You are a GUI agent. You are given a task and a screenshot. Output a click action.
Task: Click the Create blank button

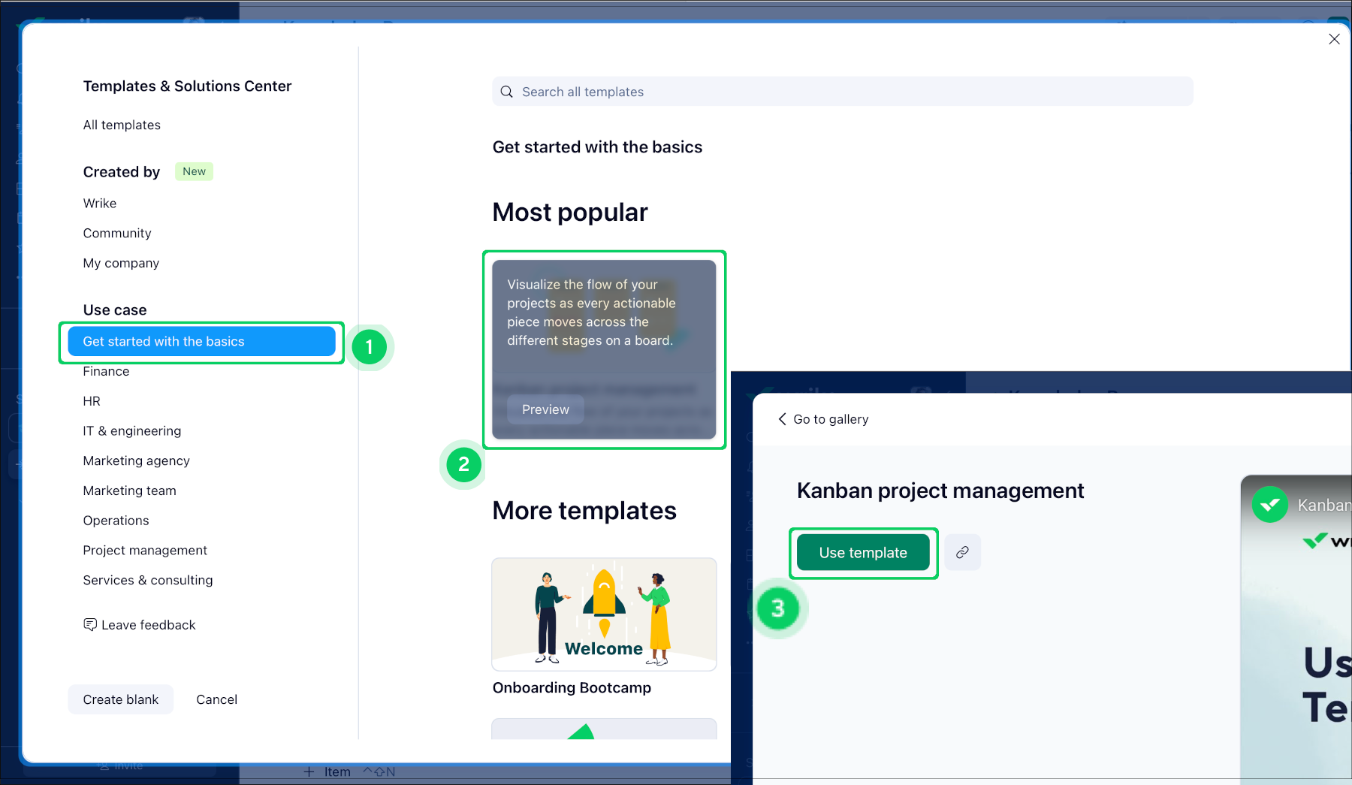point(120,699)
